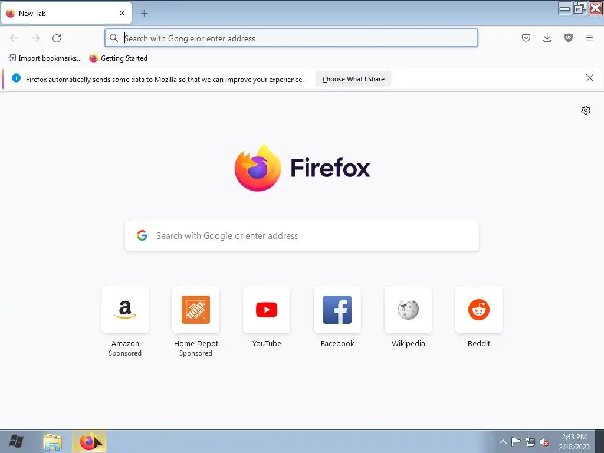Viewport: 604px width, 453px height.
Task: Show hidden system tray icons
Action: (x=503, y=442)
